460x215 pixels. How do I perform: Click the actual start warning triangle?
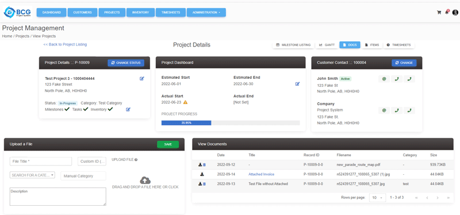pyautogui.click(x=185, y=102)
